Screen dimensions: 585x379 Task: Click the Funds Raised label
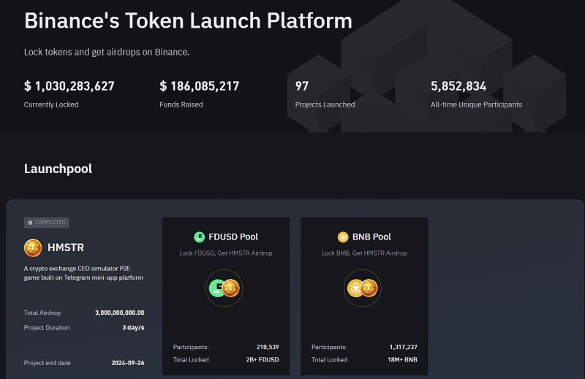[181, 104]
